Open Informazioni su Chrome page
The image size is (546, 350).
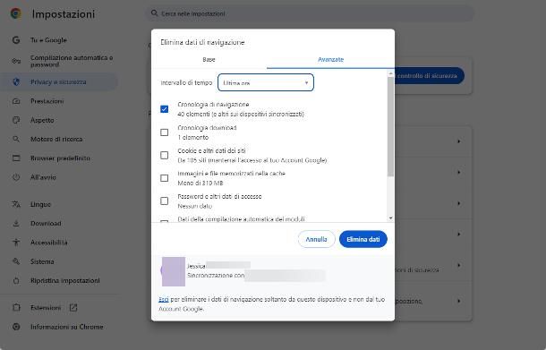(x=66, y=327)
